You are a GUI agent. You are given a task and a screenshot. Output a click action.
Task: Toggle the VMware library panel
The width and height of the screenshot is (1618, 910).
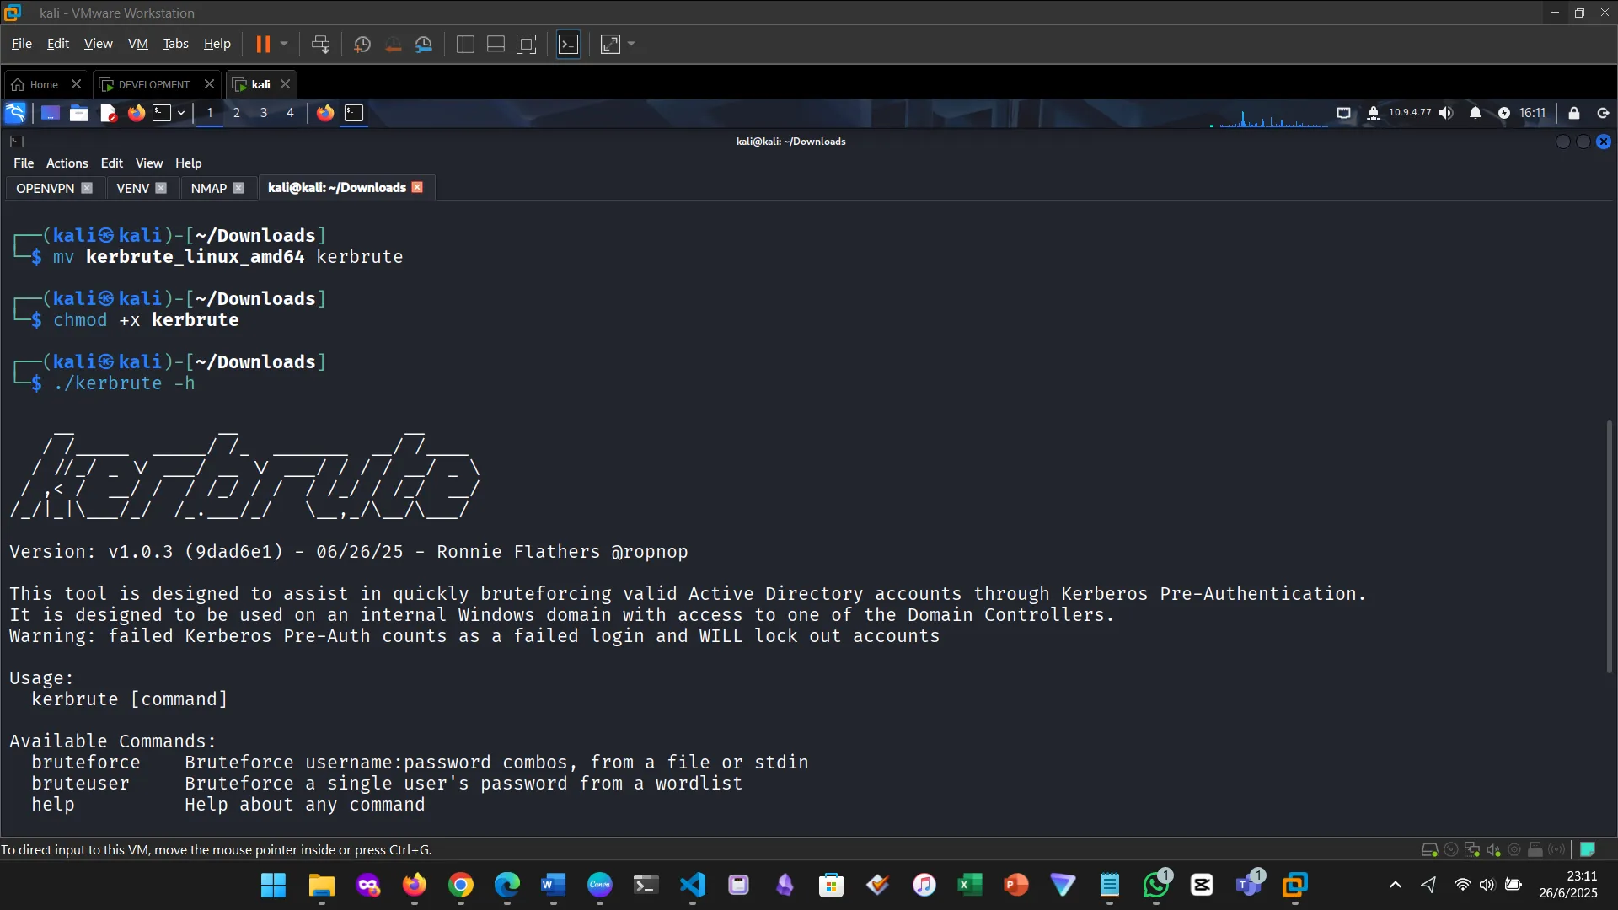[464, 44]
